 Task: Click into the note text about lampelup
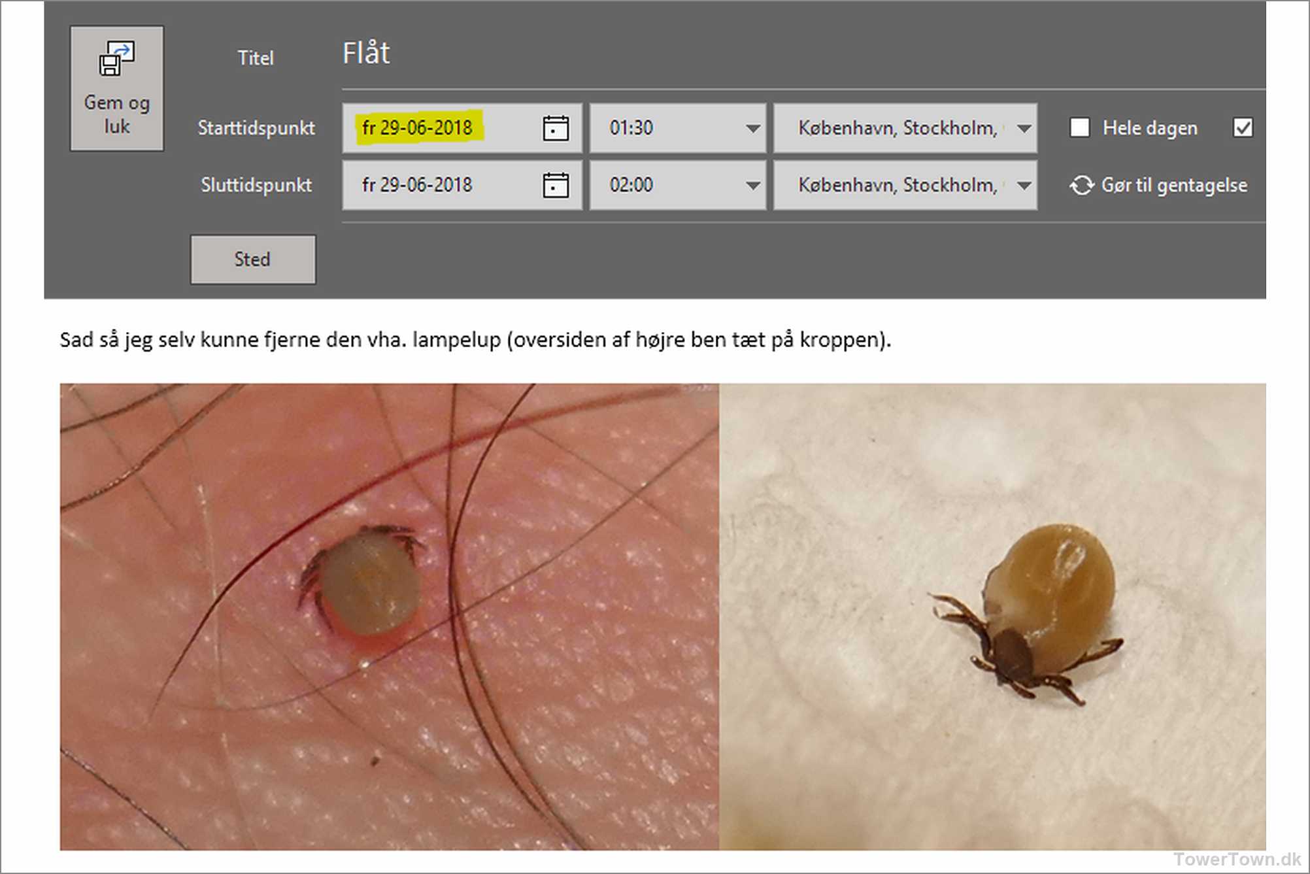point(475,340)
